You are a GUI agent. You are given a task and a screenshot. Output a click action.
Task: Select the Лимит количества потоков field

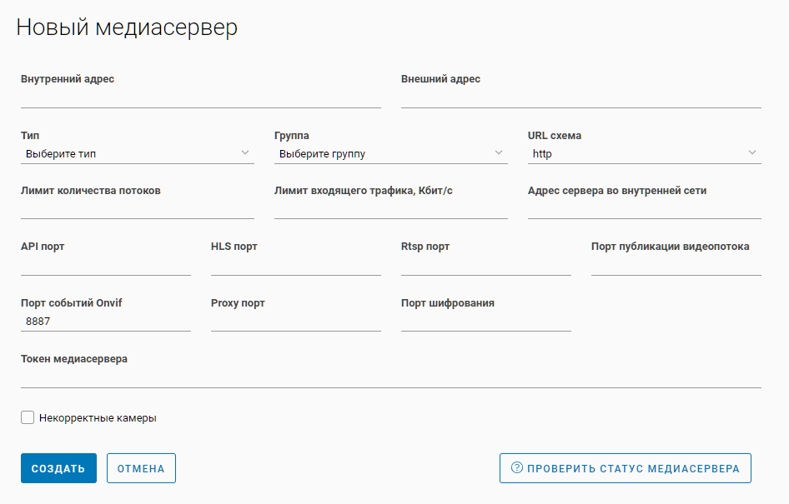click(x=138, y=208)
